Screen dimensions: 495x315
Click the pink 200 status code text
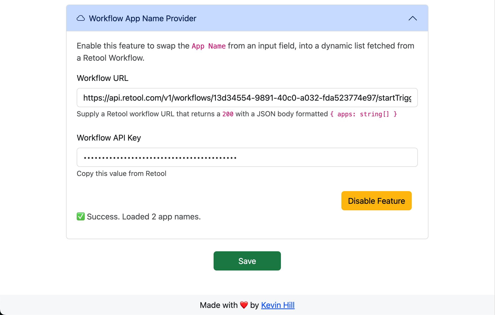click(228, 114)
